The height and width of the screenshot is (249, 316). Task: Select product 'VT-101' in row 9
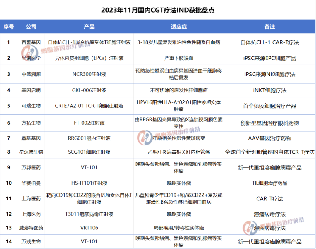[89, 167]
